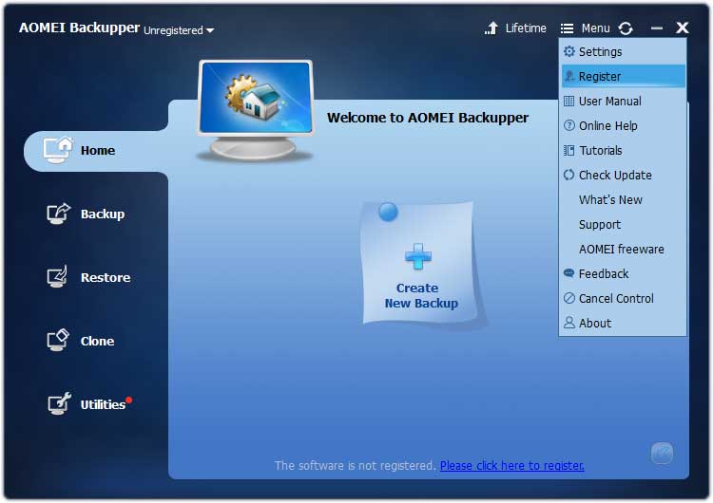Viewport: 713px width, 503px height.
Task: Click the Tutorials icon in menu
Action: (x=568, y=150)
